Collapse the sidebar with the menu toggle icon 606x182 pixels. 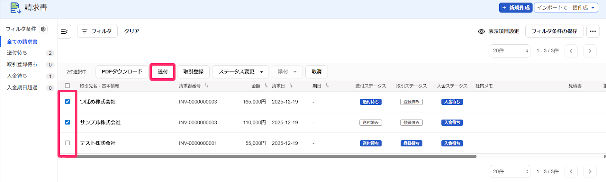(64, 31)
